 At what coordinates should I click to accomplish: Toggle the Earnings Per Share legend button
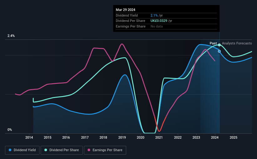coord(105,150)
